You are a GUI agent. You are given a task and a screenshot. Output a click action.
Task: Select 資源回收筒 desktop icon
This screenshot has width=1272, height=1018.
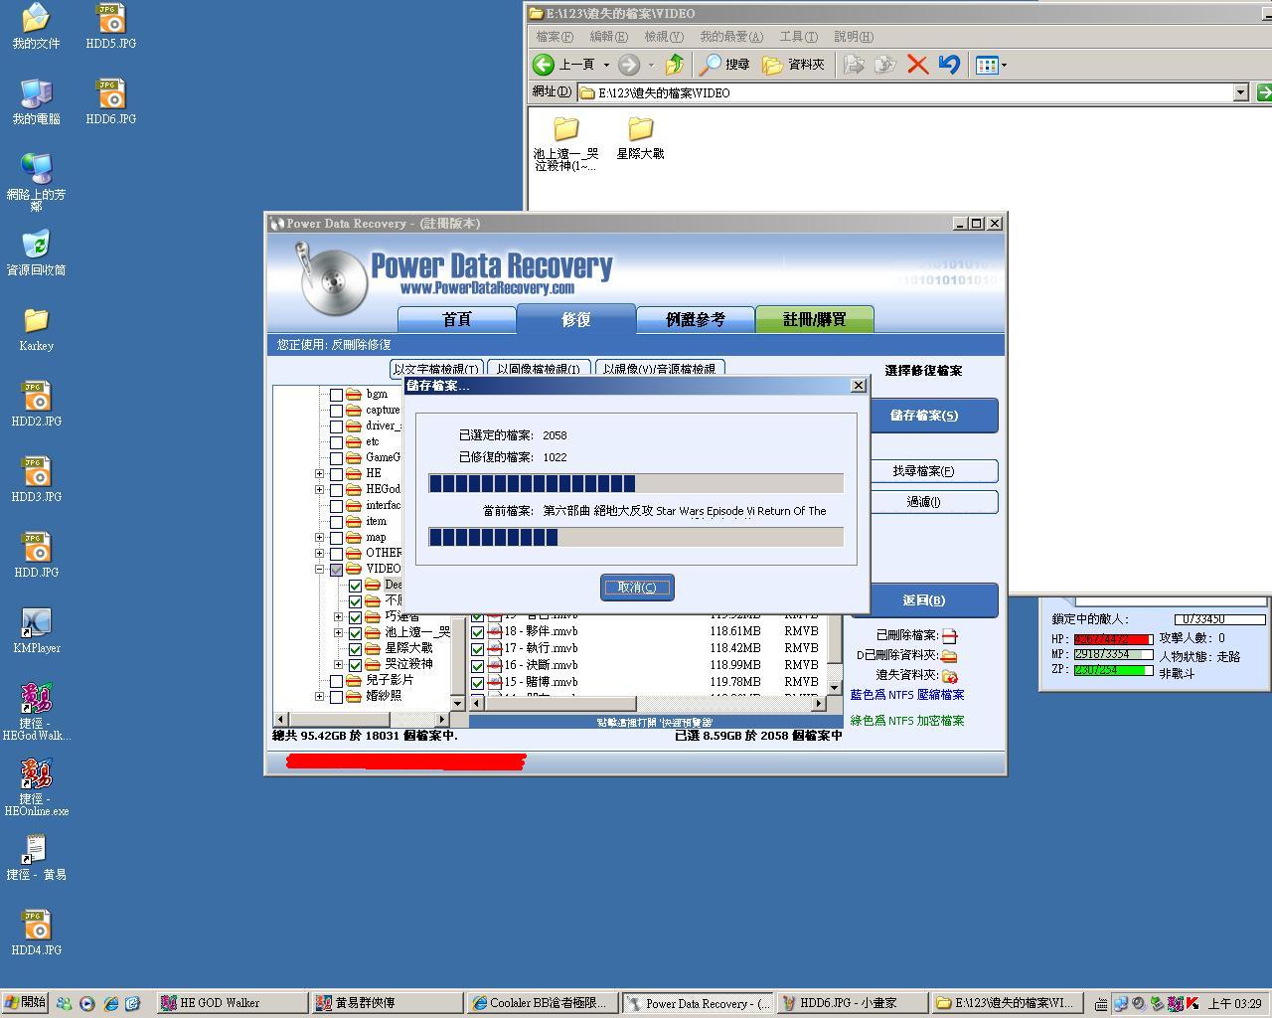click(x=36, y=254)
